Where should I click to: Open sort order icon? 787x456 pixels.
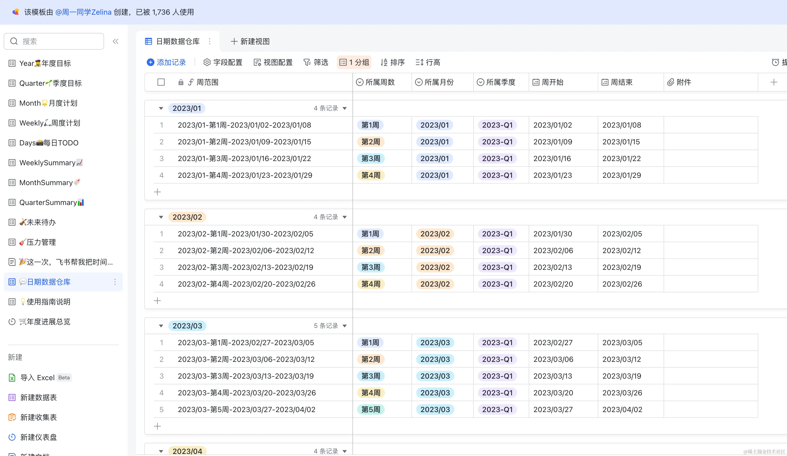tap(384, 62)
